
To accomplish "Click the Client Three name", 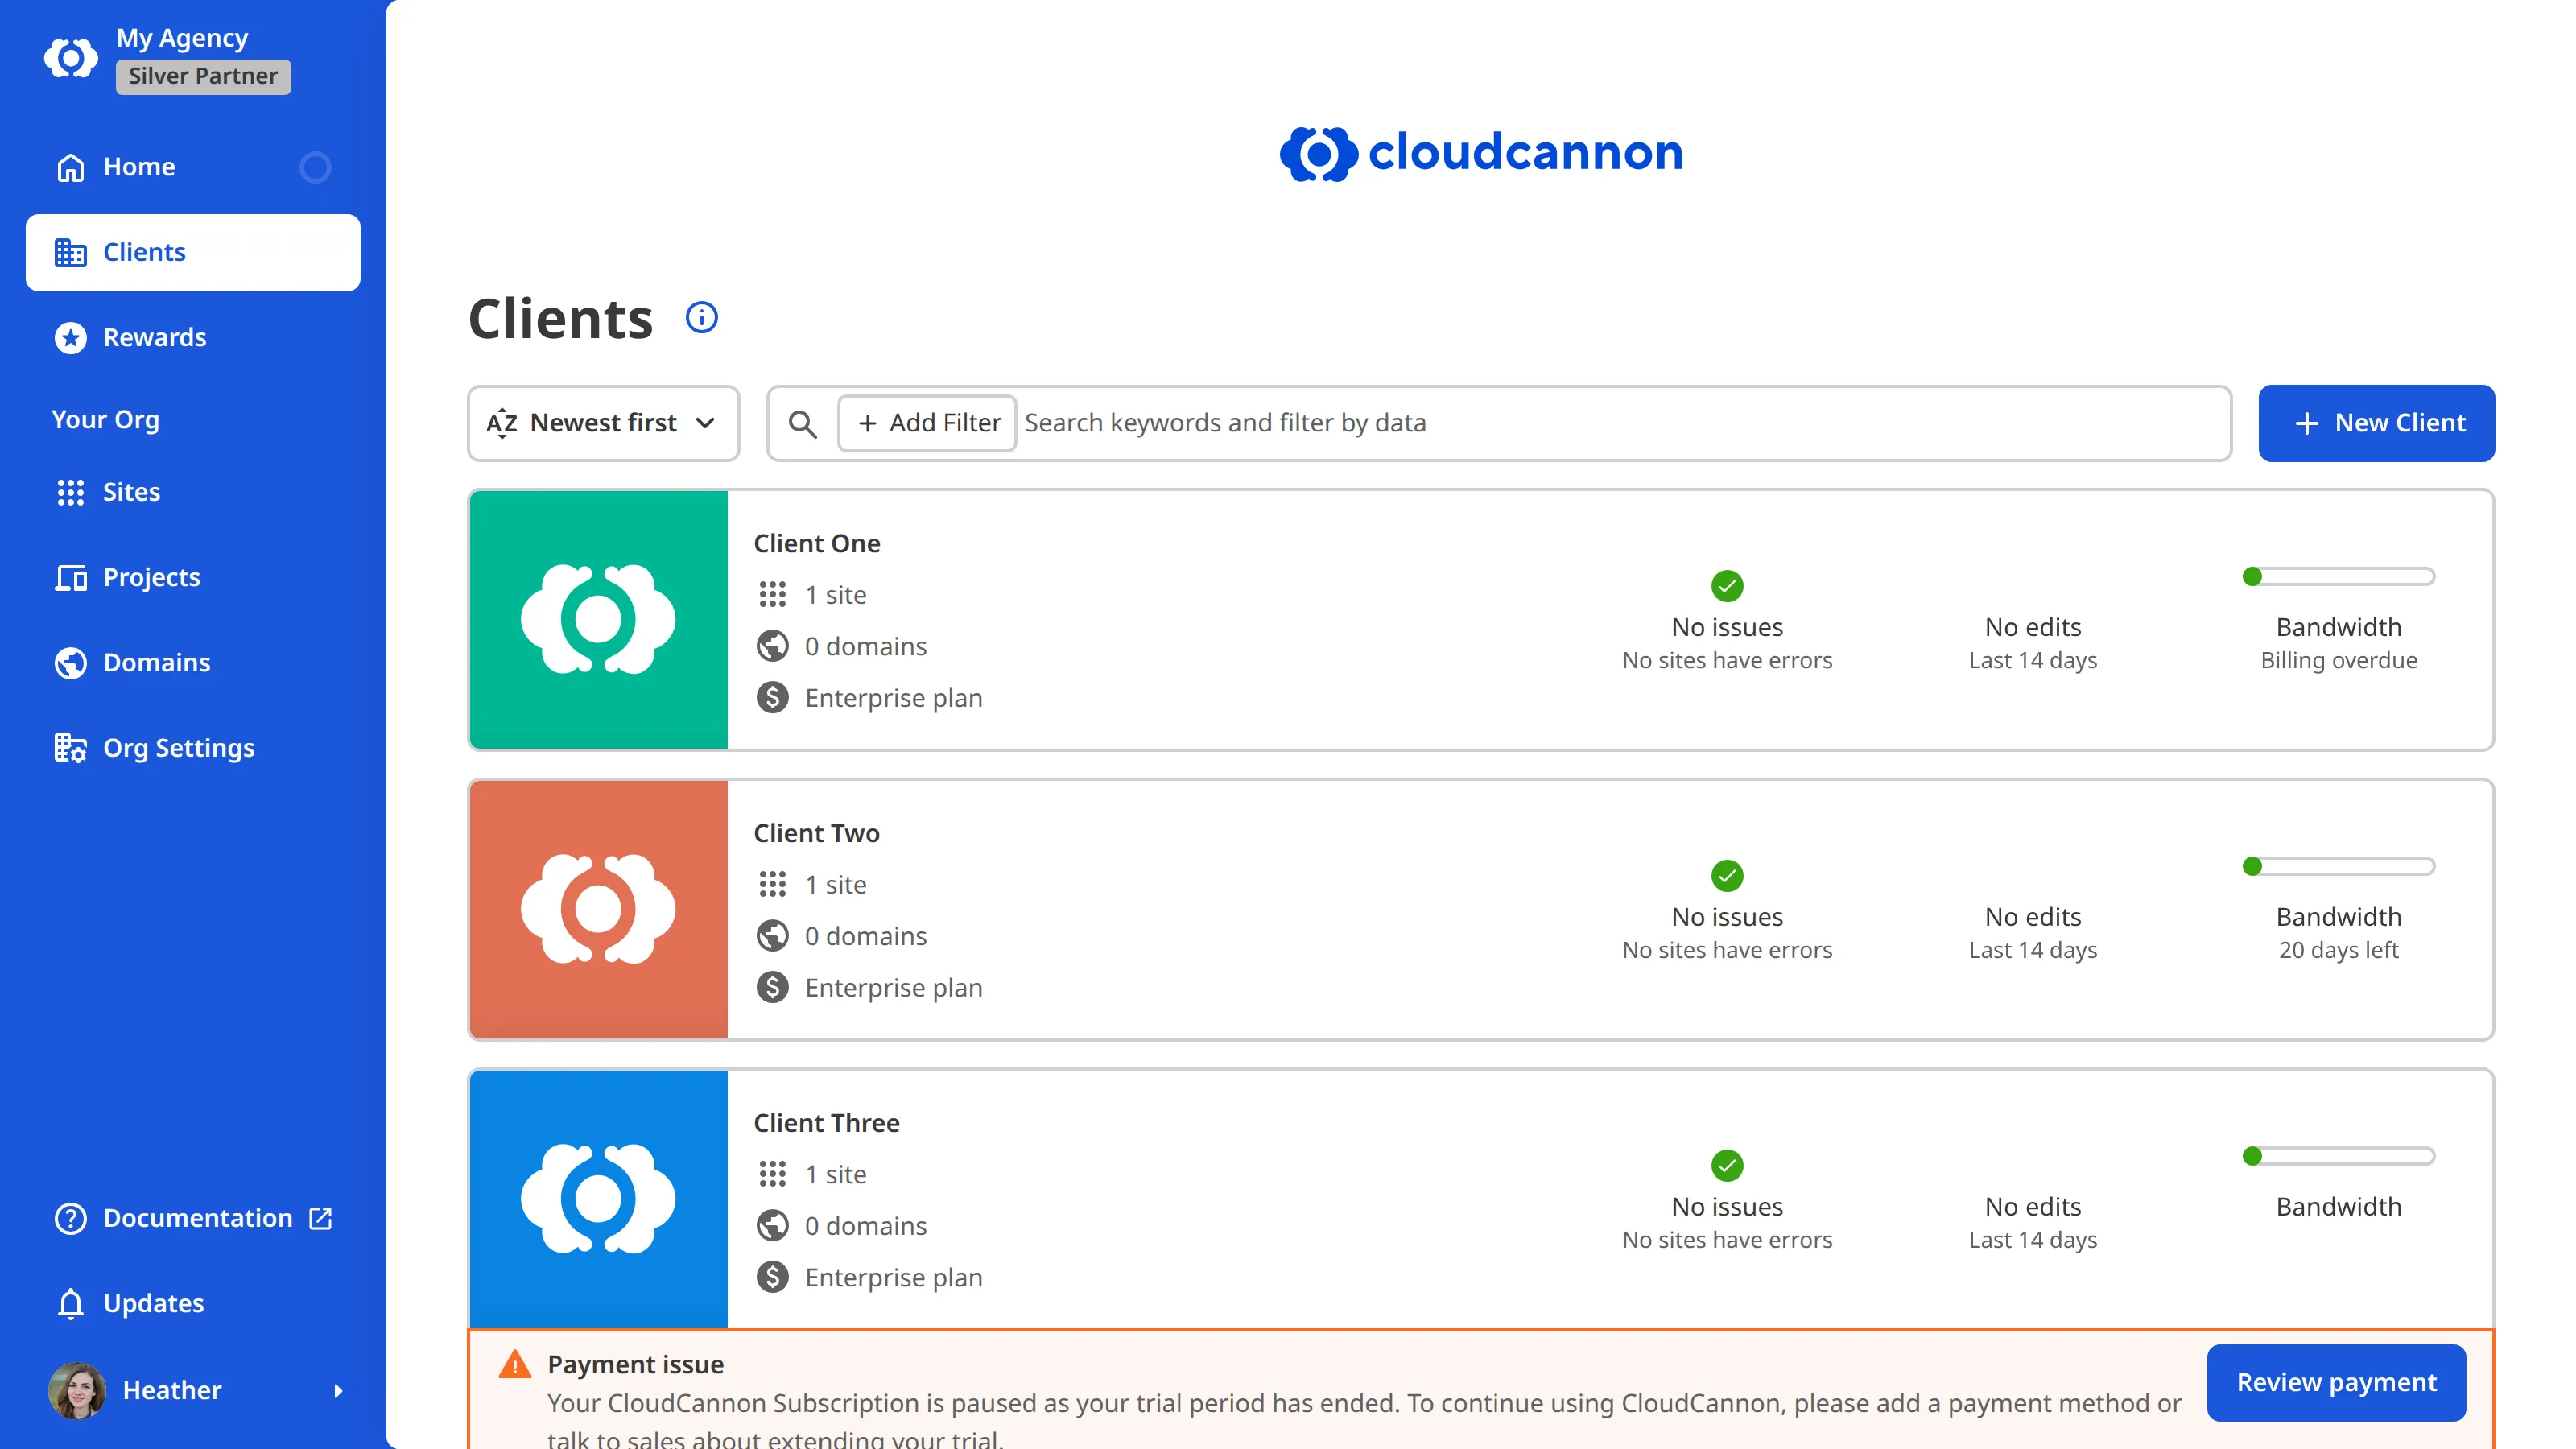I will pyautogui.click(x=826, y=1123).
